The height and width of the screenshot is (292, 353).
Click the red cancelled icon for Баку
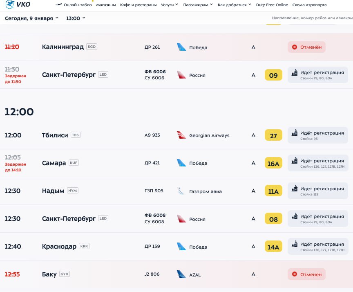coord(295,274)
